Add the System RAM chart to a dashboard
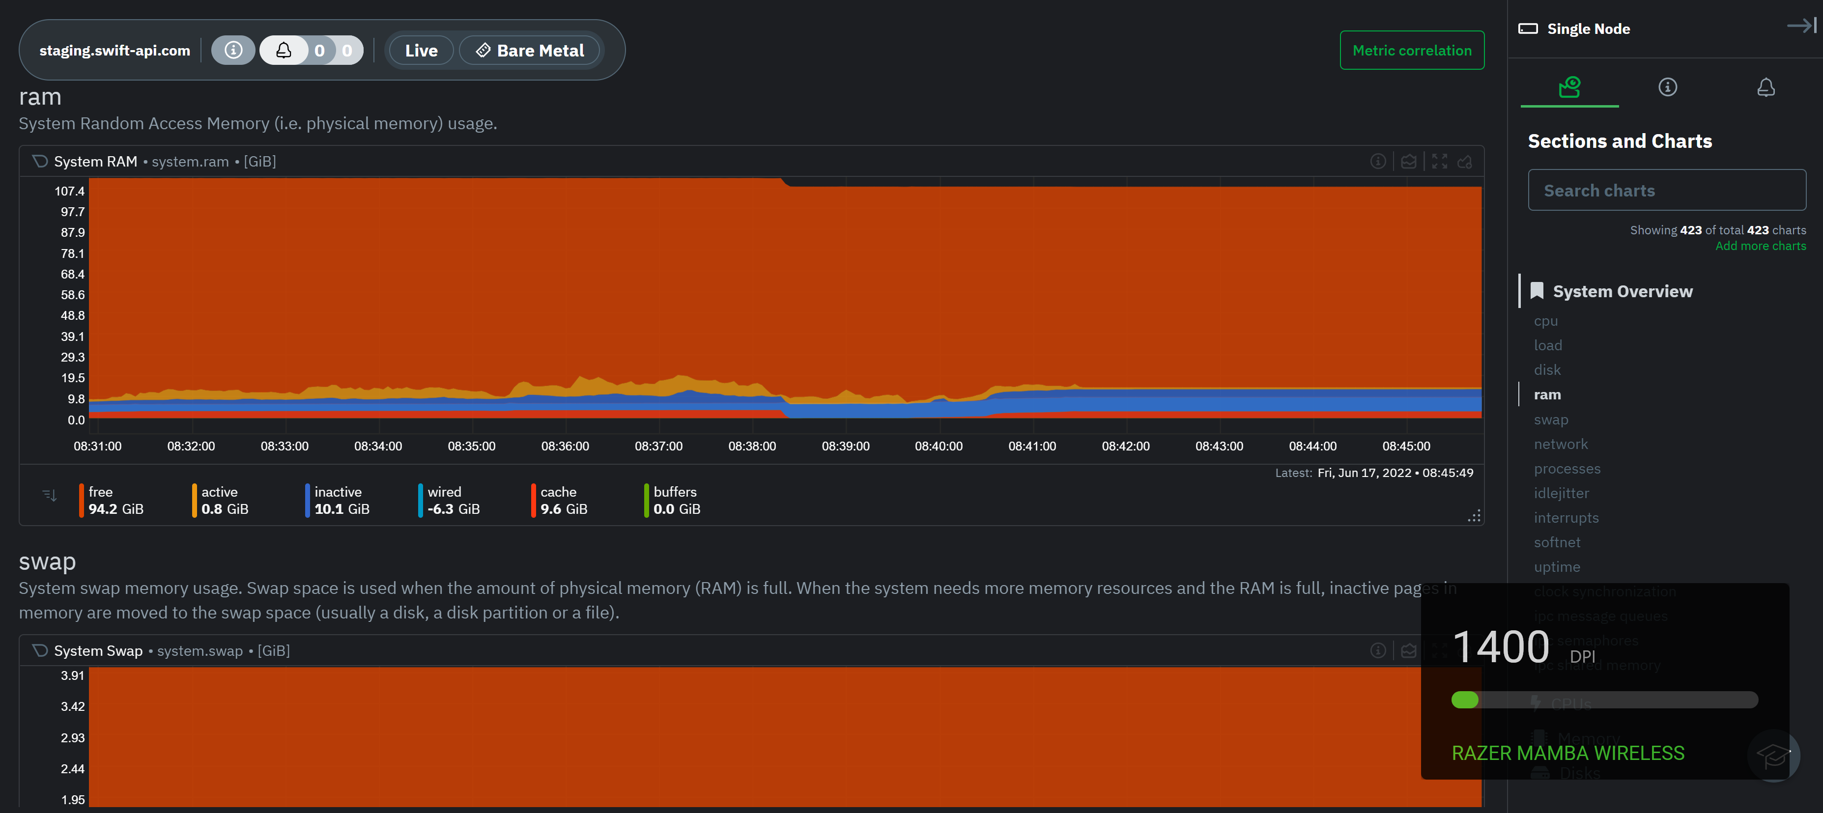 click(1466, 161)
